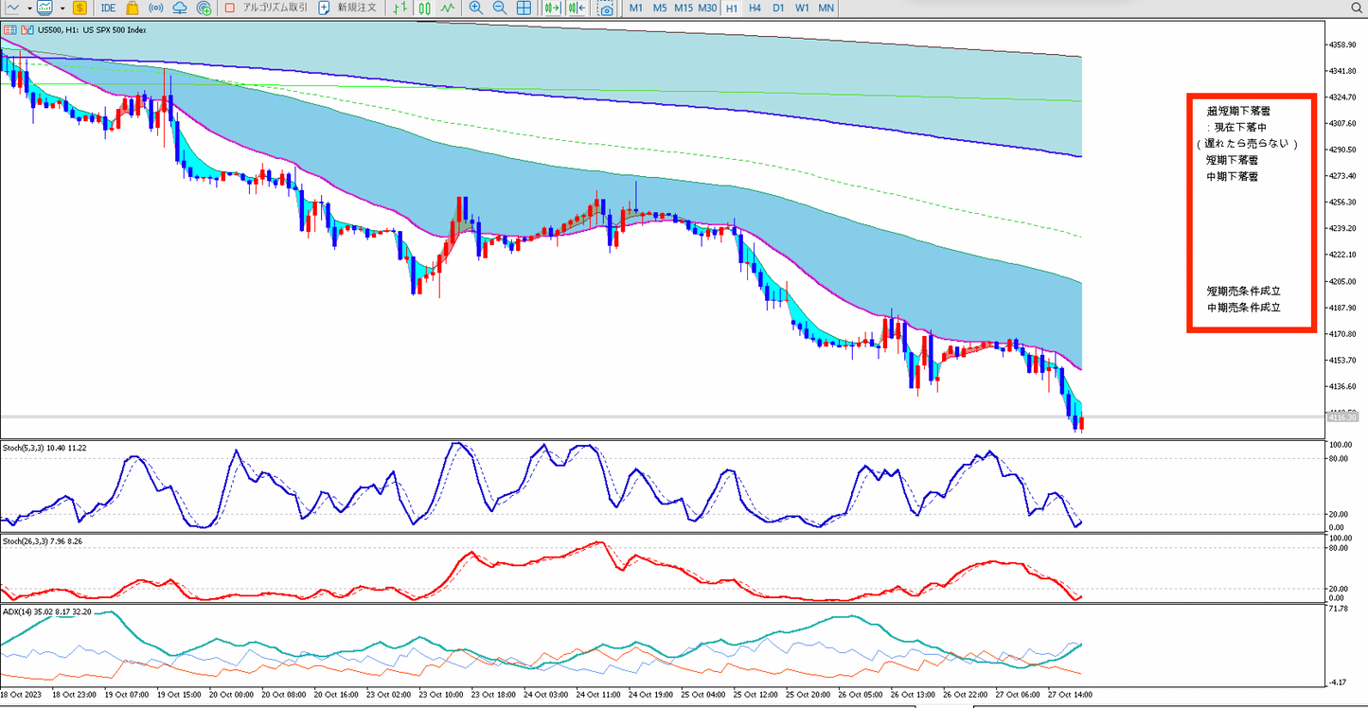The image size is (1368, 708).
Task: Select the M15 timeframe
Action: (x=683, y=8)
